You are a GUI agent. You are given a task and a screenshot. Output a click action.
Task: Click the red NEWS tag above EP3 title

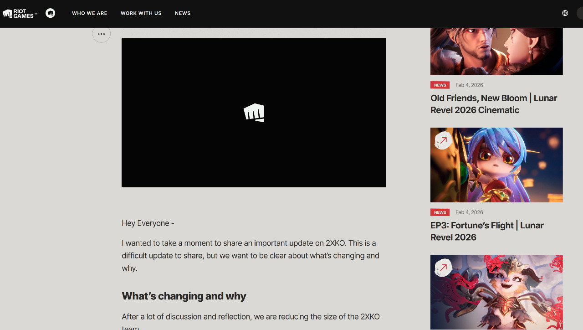point(440,212)
